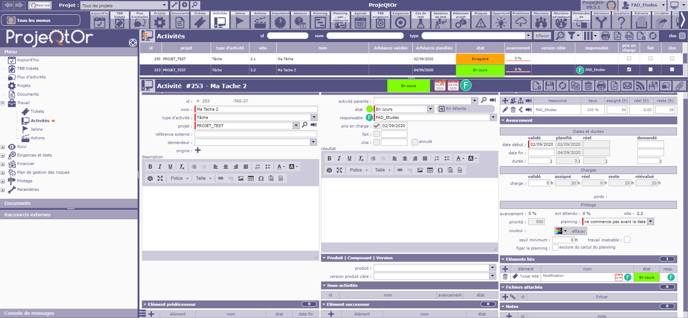Add a new resource assignment with plus icon
Screen dimensions: 688x318
pos(505,101)
